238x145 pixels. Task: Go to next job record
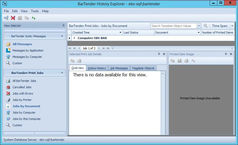(99, 48)
